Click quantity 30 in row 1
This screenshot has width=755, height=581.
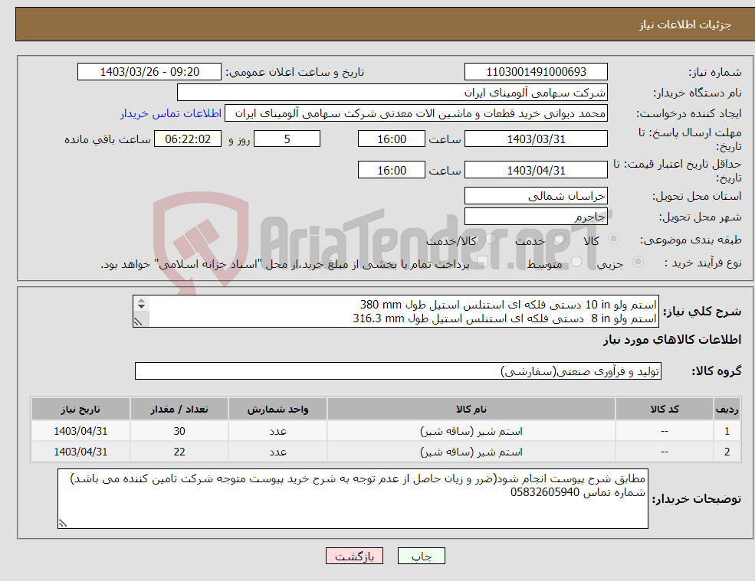179,432
